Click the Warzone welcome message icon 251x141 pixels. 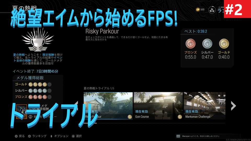[x=178, y=136]
